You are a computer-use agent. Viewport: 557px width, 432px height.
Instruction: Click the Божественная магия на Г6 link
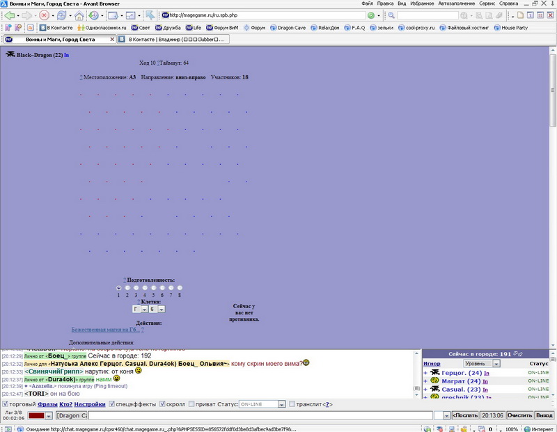(x=106, y=330)
